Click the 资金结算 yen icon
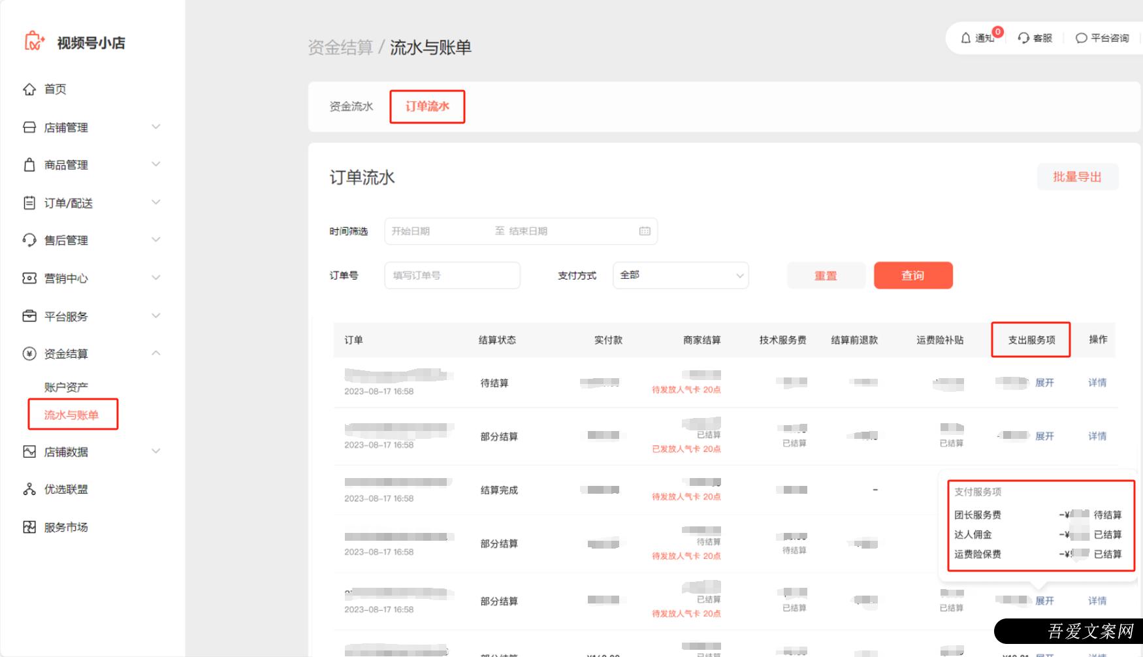The width and height of the screenshot is (1143, 657). pos(29,353)
